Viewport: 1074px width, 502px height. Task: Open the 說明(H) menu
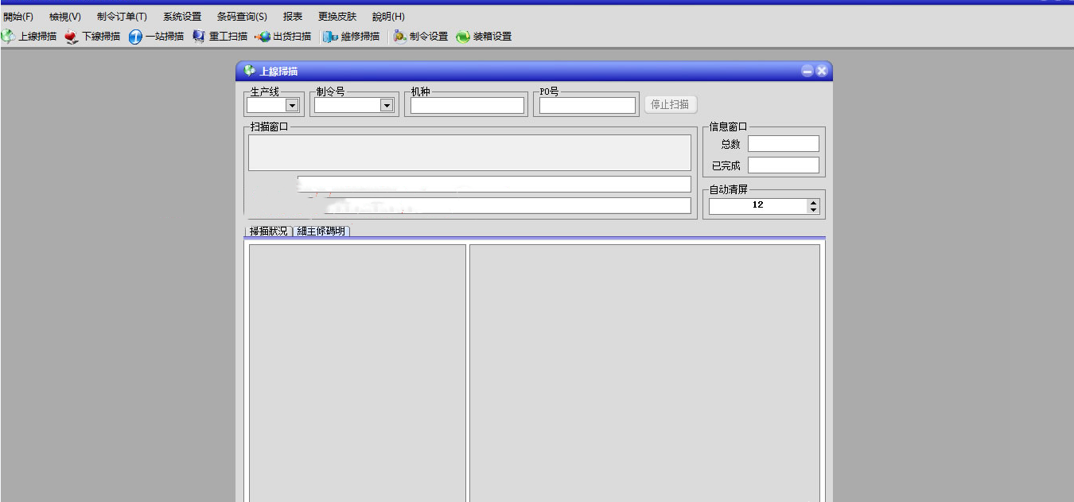(x=388, y=17)
